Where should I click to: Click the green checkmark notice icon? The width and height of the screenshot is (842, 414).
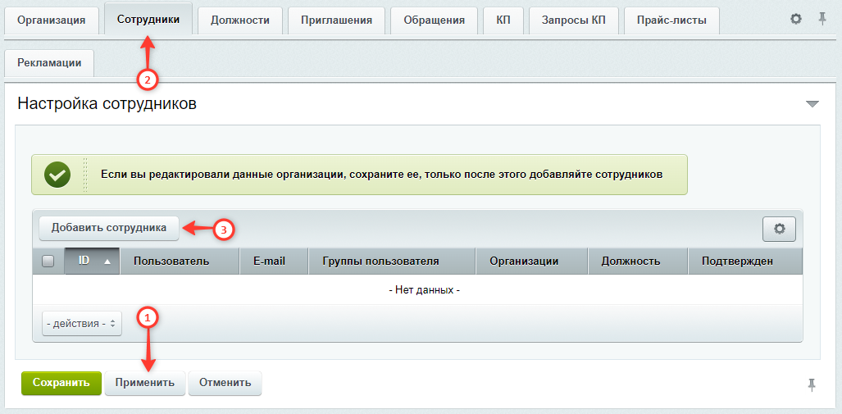tap(57, 175)
